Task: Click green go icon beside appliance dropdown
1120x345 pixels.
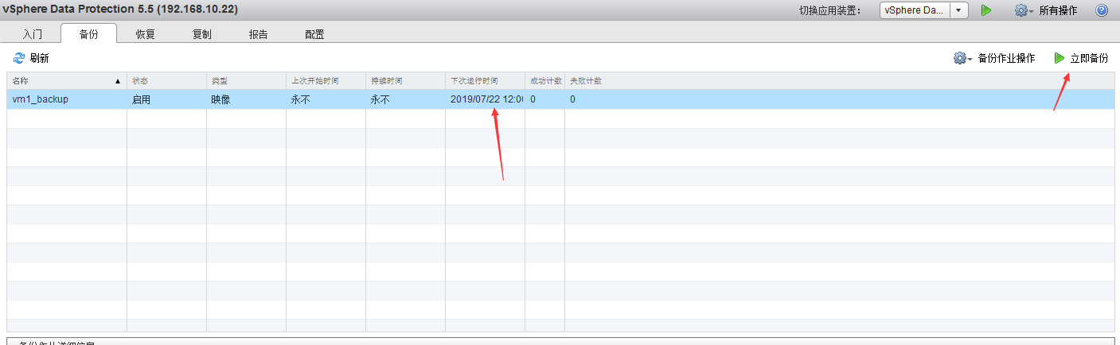Action: pos(985,10)
